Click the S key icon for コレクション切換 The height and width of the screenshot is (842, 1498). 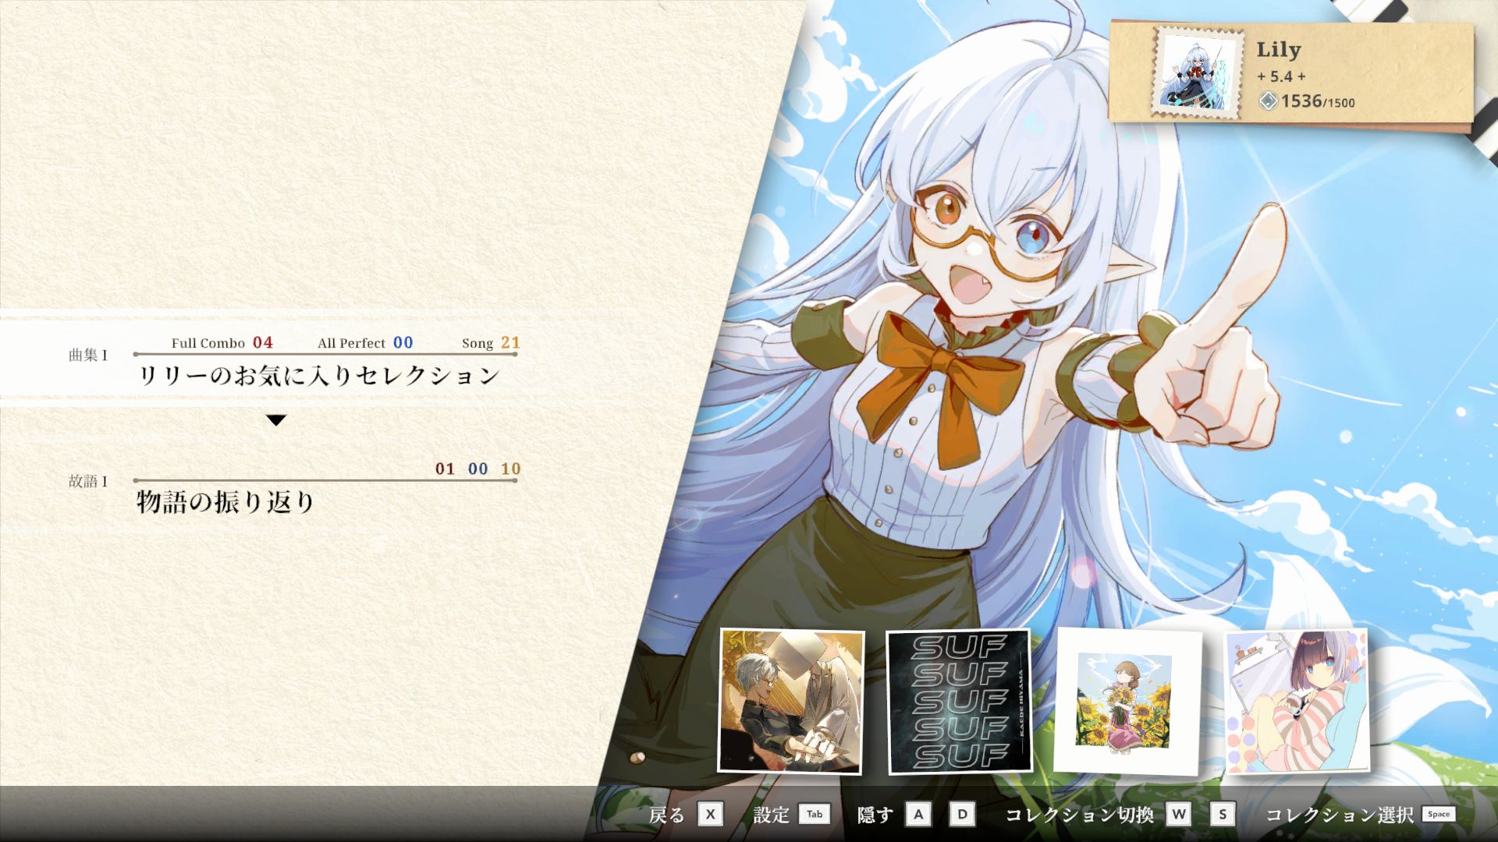(1223, 814)
